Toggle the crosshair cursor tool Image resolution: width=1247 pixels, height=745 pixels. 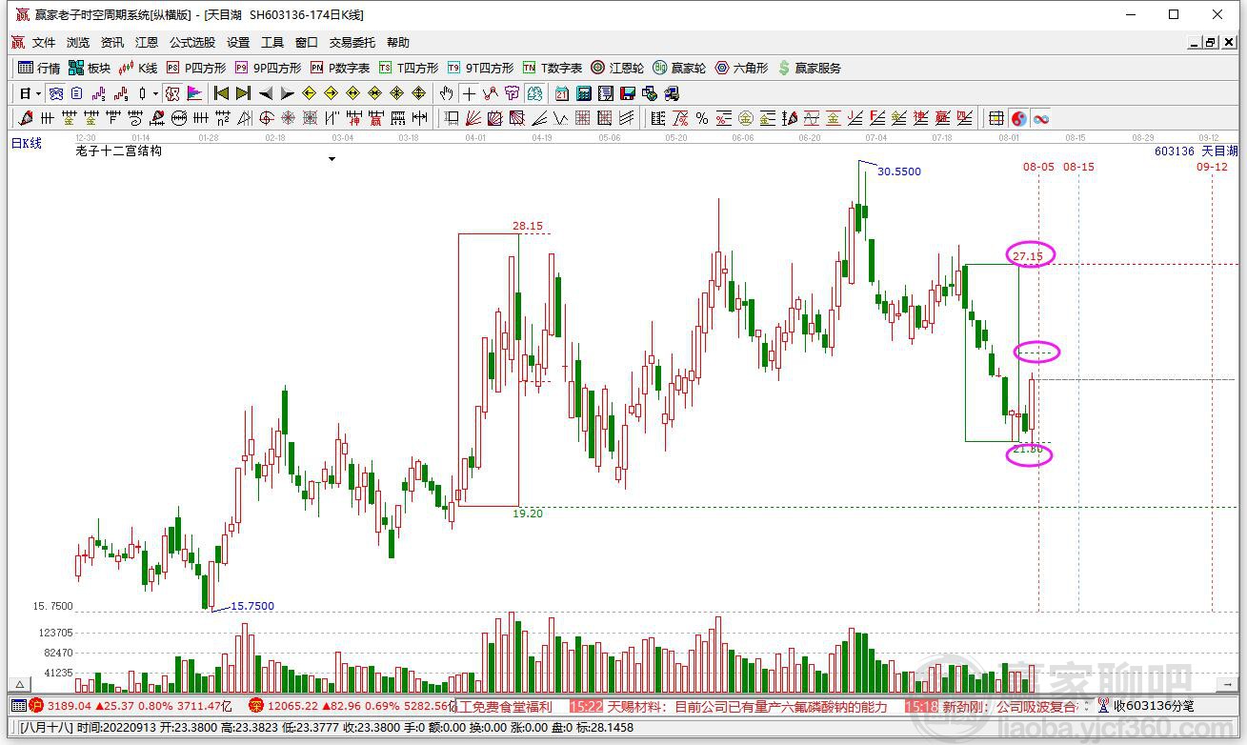click(468, 93)
